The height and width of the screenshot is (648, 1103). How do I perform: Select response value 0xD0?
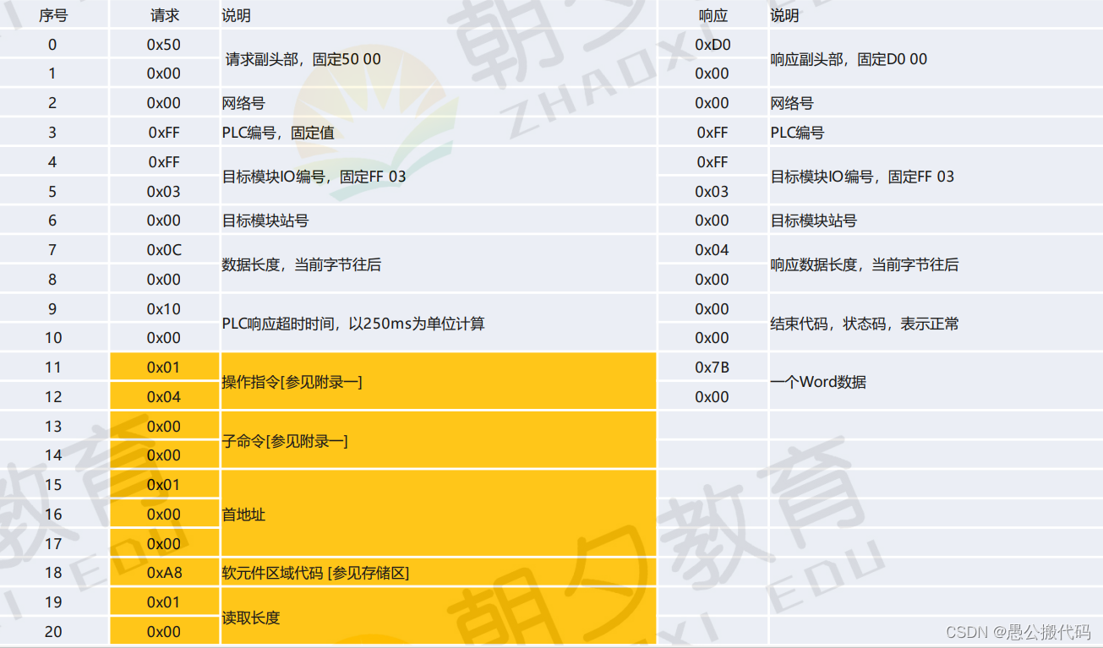point(713,45)
